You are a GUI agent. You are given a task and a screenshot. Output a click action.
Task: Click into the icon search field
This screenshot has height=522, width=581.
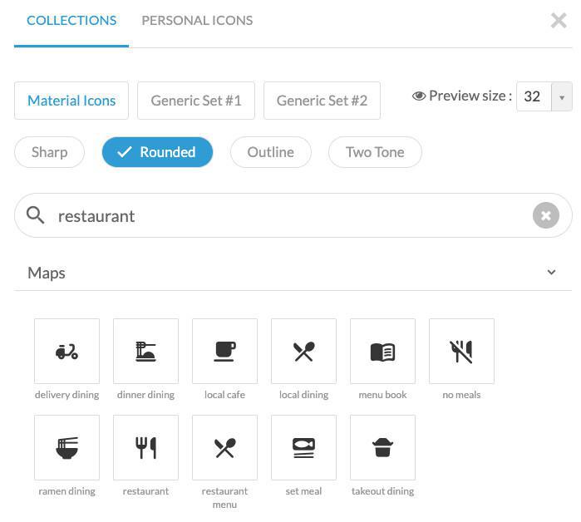(x=283, y=216)
